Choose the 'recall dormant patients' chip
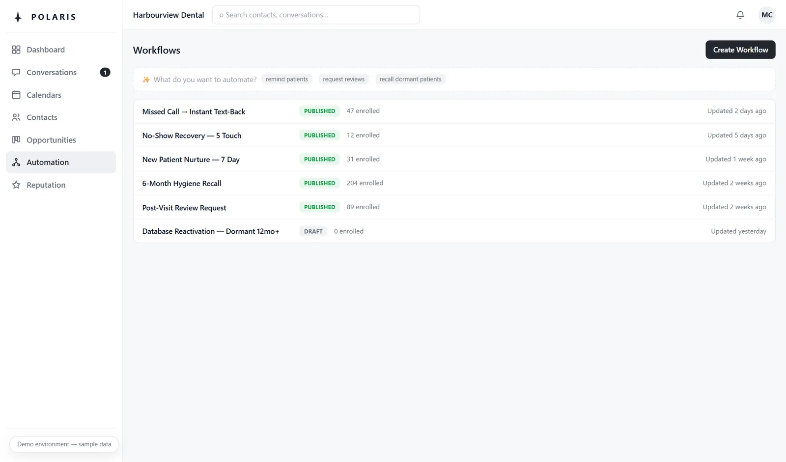Screen dimensions: 786x462 coord(410,79)
